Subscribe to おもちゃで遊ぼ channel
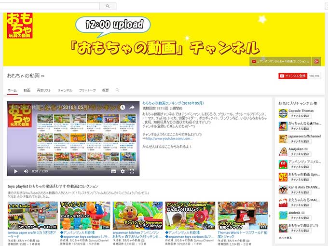Screen dimensions: 328x246 [x=300, y=231]
